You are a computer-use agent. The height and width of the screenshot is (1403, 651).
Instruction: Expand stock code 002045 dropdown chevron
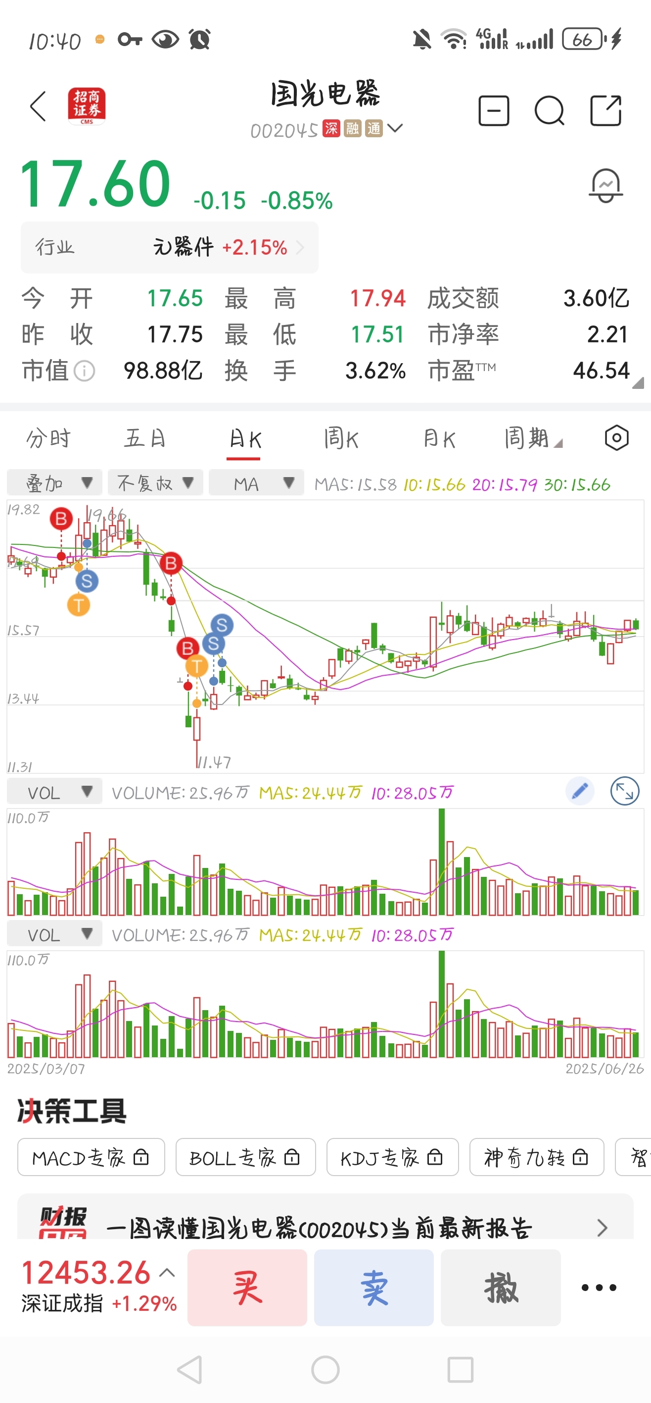[x=395, y=128]
